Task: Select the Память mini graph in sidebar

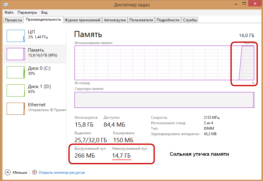Action: pyautogui.click(x=15, y=54)
